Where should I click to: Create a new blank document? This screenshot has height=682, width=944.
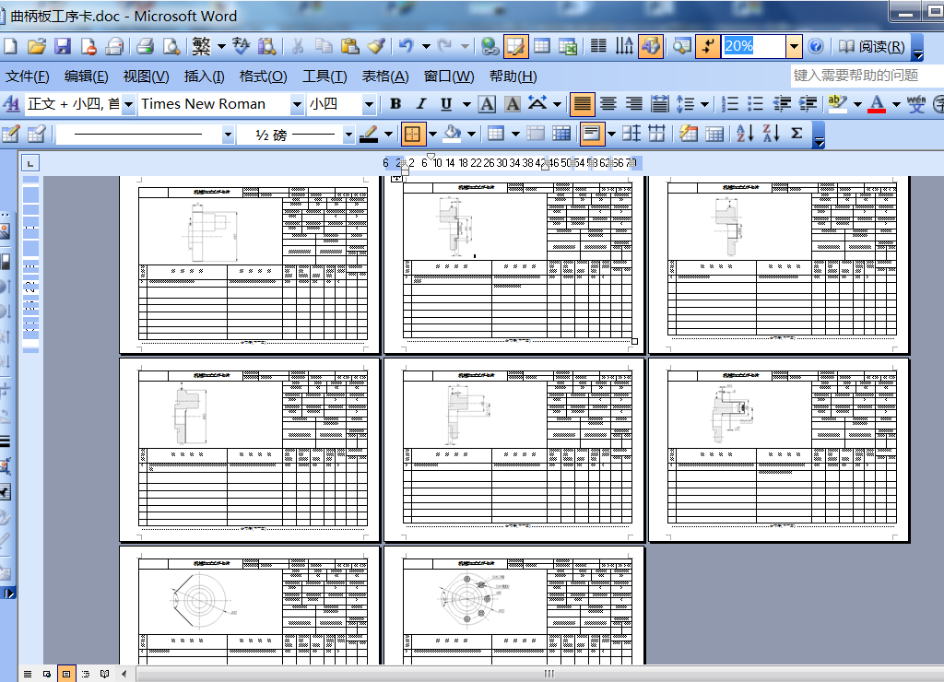pos(10,46)
